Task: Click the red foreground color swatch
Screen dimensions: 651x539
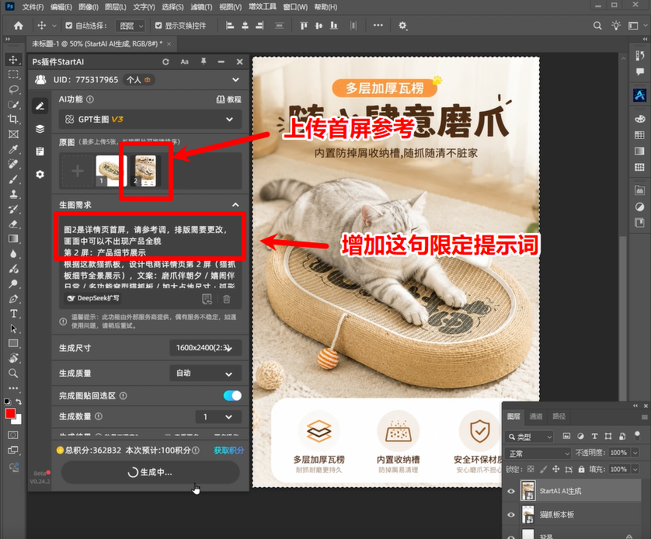Action: click(x=10, y=414)
